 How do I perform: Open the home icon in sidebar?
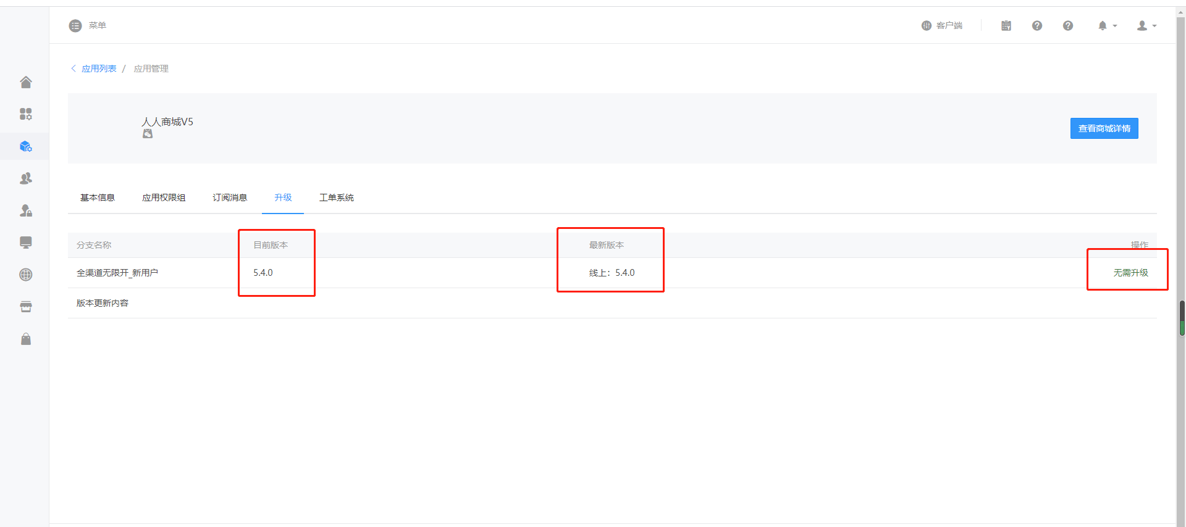point(25,82)
